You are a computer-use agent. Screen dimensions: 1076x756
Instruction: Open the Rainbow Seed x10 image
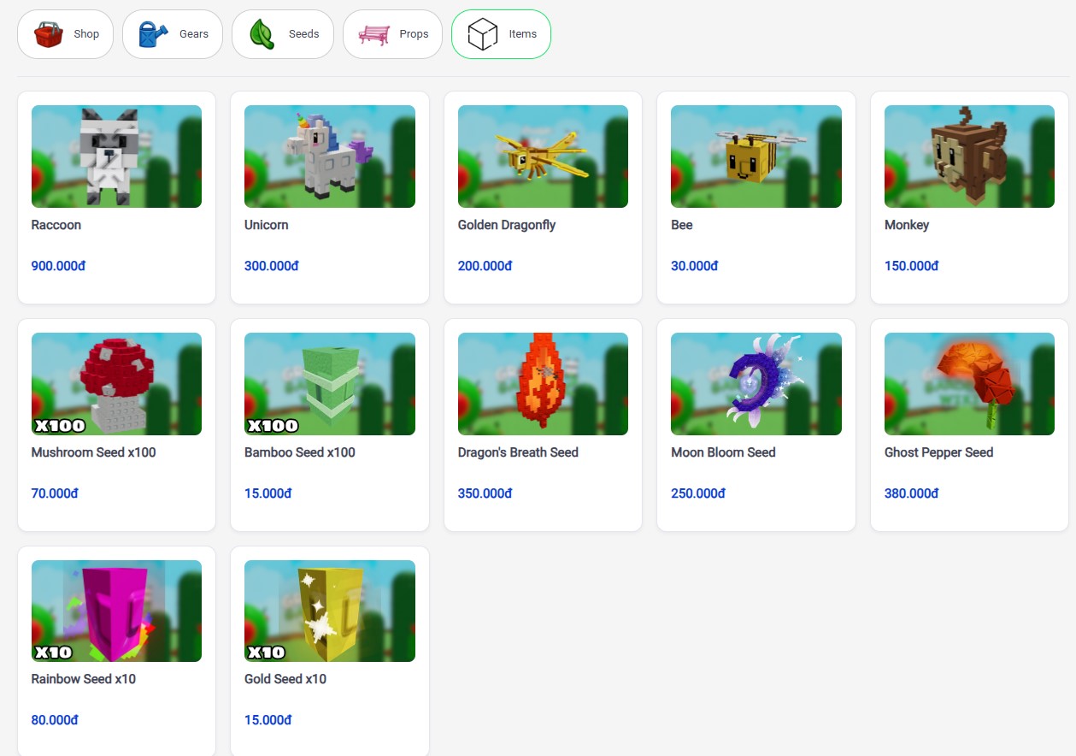[x=116, y=611]
